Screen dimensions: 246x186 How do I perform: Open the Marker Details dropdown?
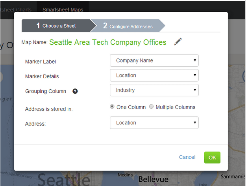(x=154, y=75)
